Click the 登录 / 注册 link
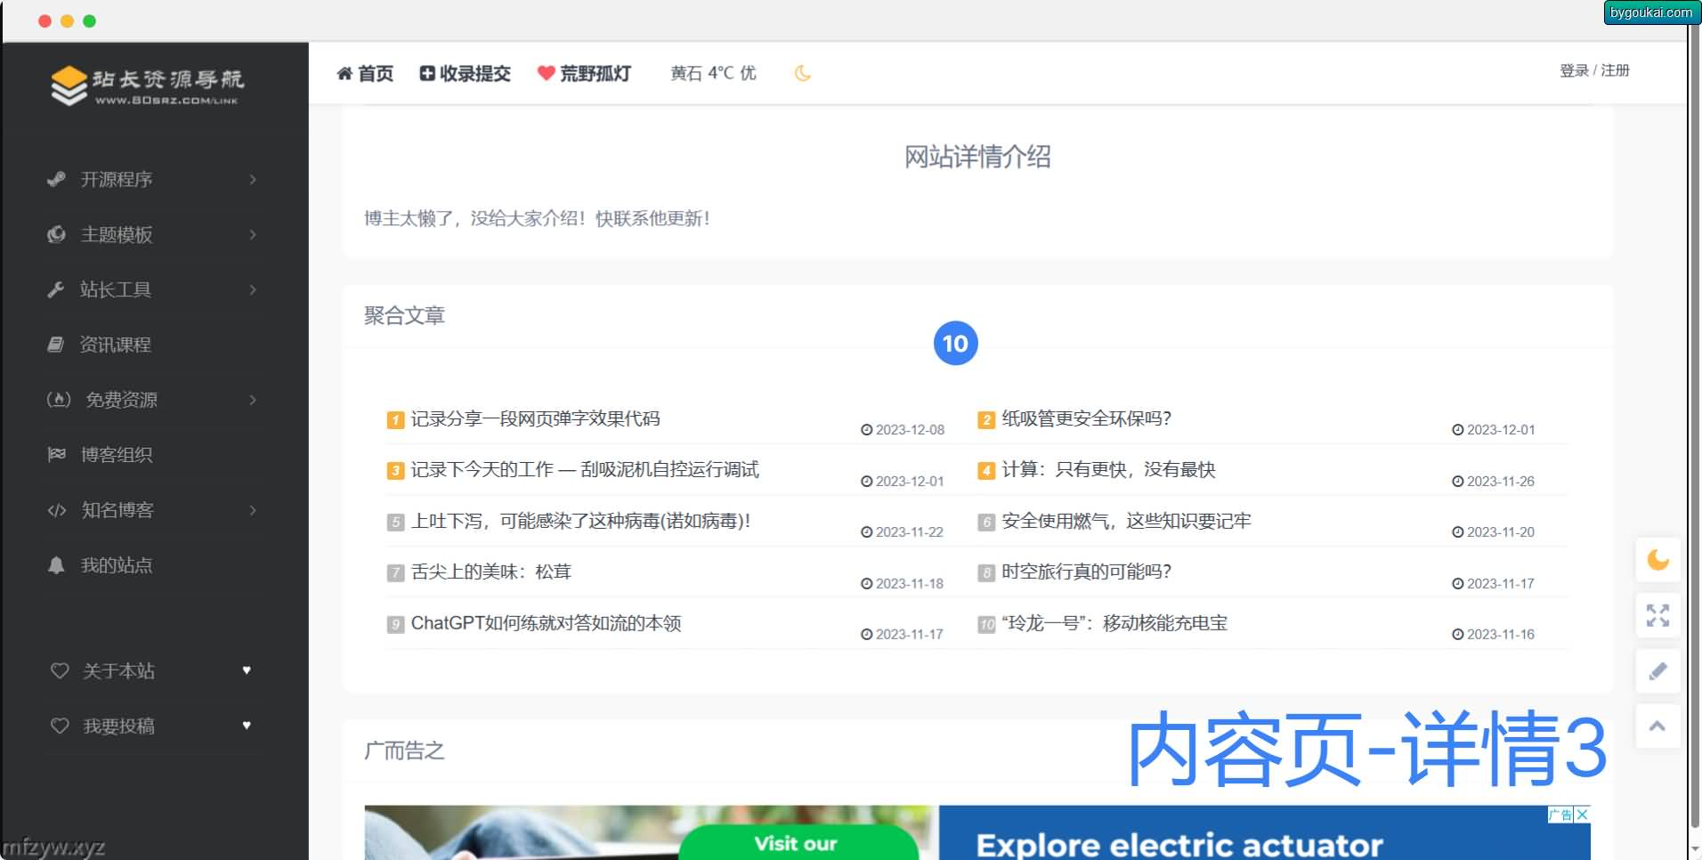This screenshot has width=1702, height=860. coord(1593,70)
